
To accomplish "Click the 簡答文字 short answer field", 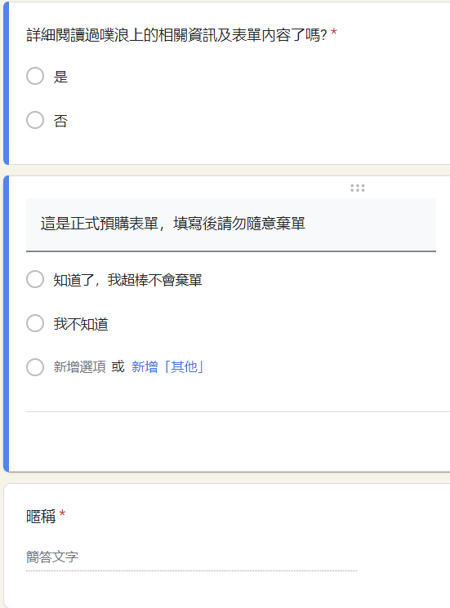I will click(x=191, y=557).
